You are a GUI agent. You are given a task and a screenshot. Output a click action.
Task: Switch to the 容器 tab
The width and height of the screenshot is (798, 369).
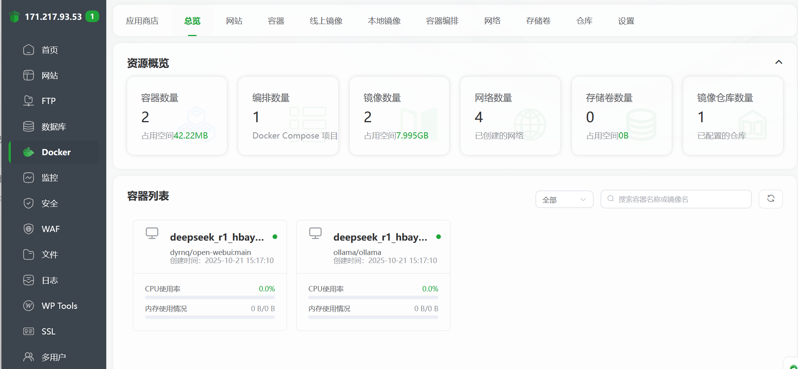click(276, 21)
